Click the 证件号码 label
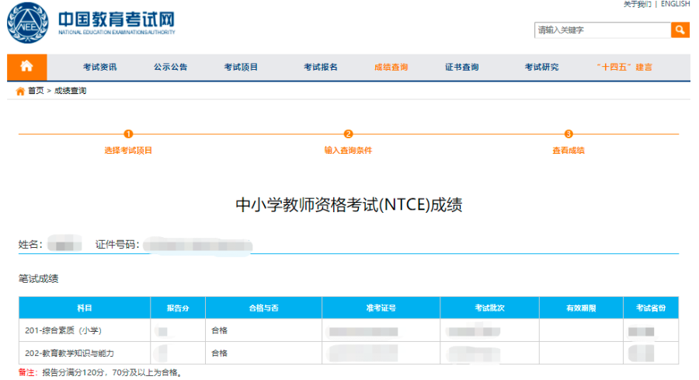 pyautogui.click(x=117, y=245)
